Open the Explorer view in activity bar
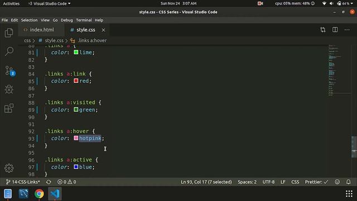The width and height of the screenshot is (357, 201). point(9,33)
